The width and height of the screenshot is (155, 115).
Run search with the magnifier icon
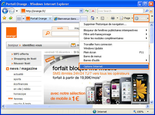147,11
